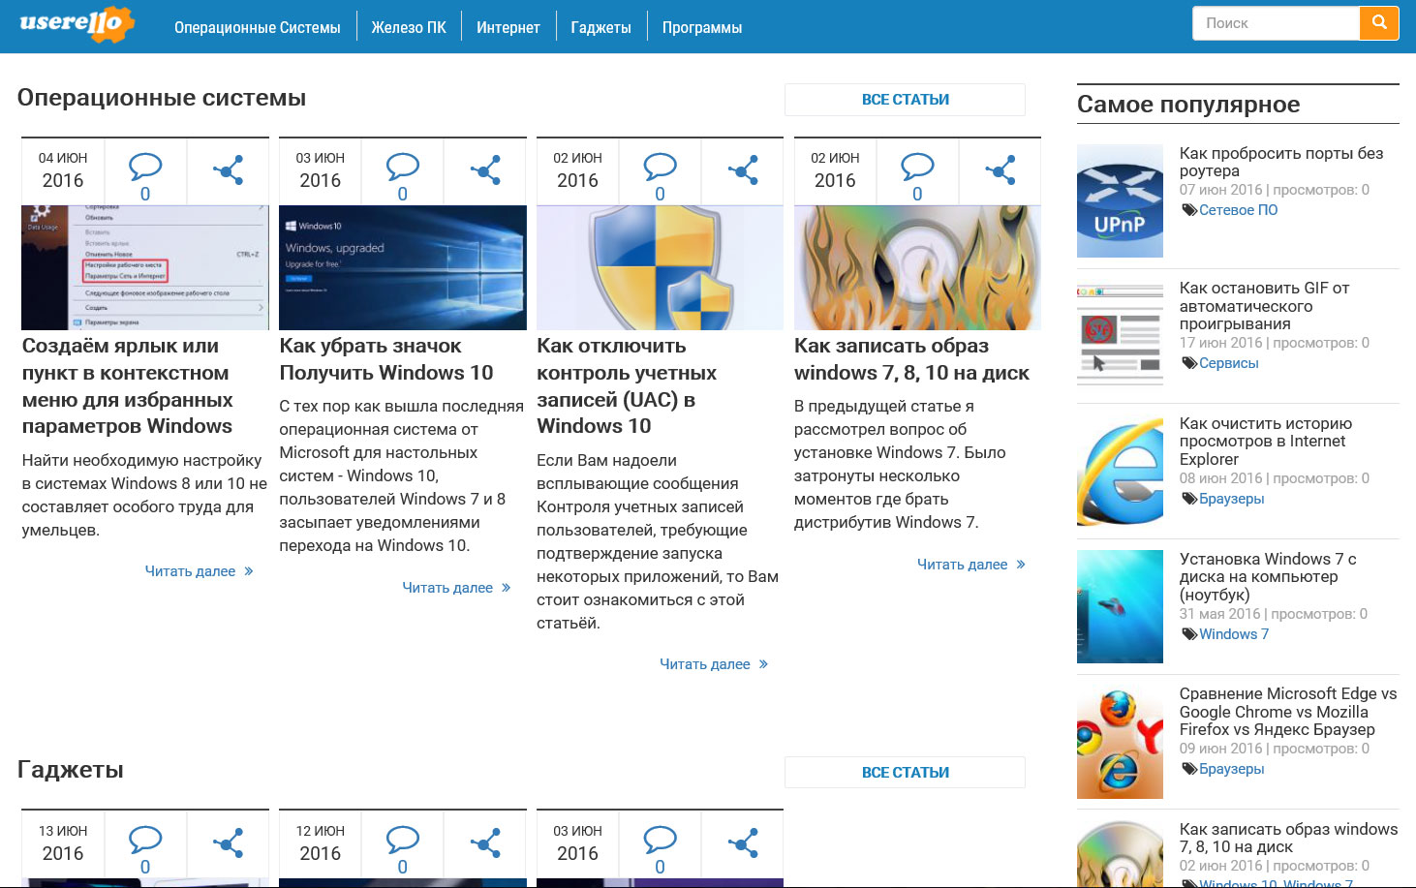Read more on the context menu shortcut article
The height and width of the screenshot is (888, 1416).
click(x=200, y=571)
